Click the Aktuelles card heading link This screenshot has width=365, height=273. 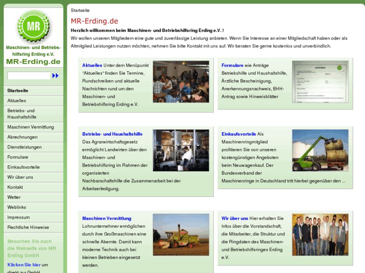coord(92,65)
